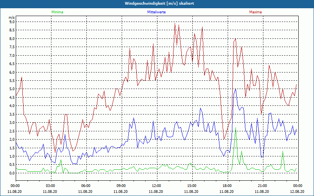Click the 6,0 y-axis value
Viewport: 314px width, 196px height.
point(12,72)
